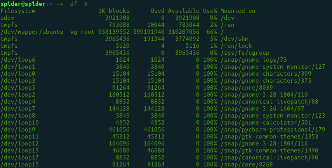Click the /dev mount point text
Image resolution: width=332 pixels, height=168 pixels.
228,18
